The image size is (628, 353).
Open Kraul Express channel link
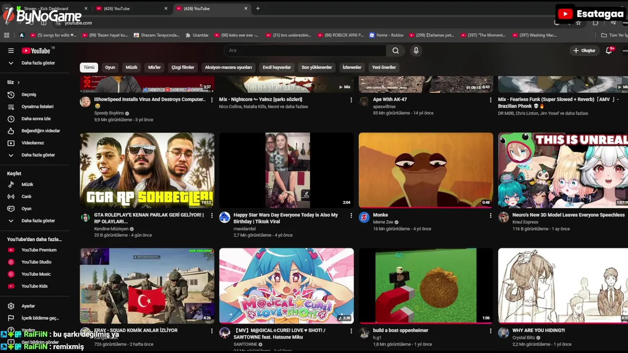tap(525, 222)
